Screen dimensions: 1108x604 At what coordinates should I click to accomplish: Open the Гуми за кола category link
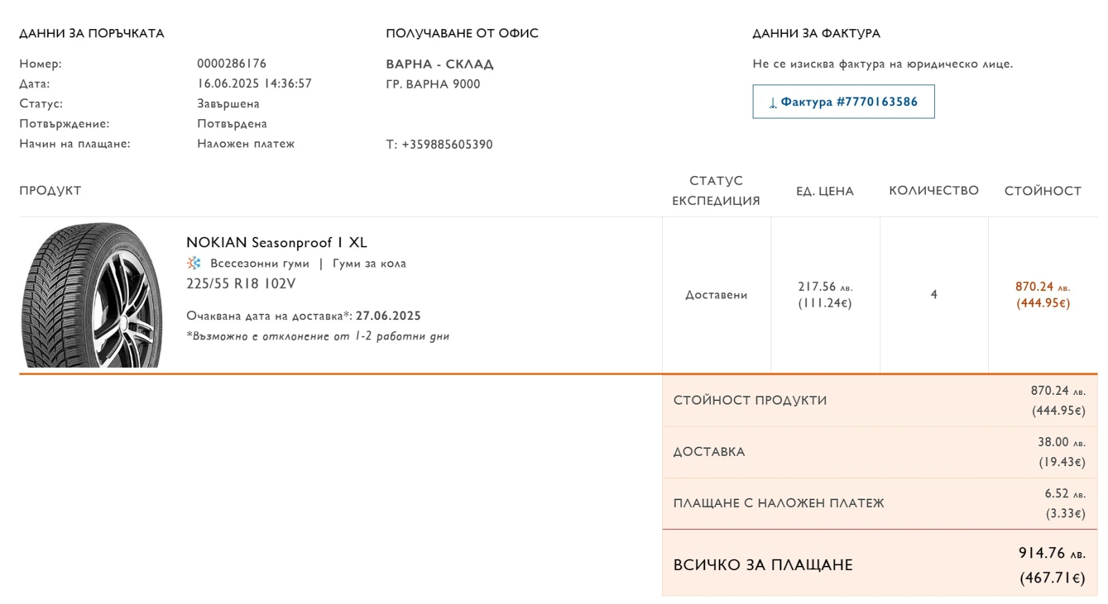click(x=371, y=263)
